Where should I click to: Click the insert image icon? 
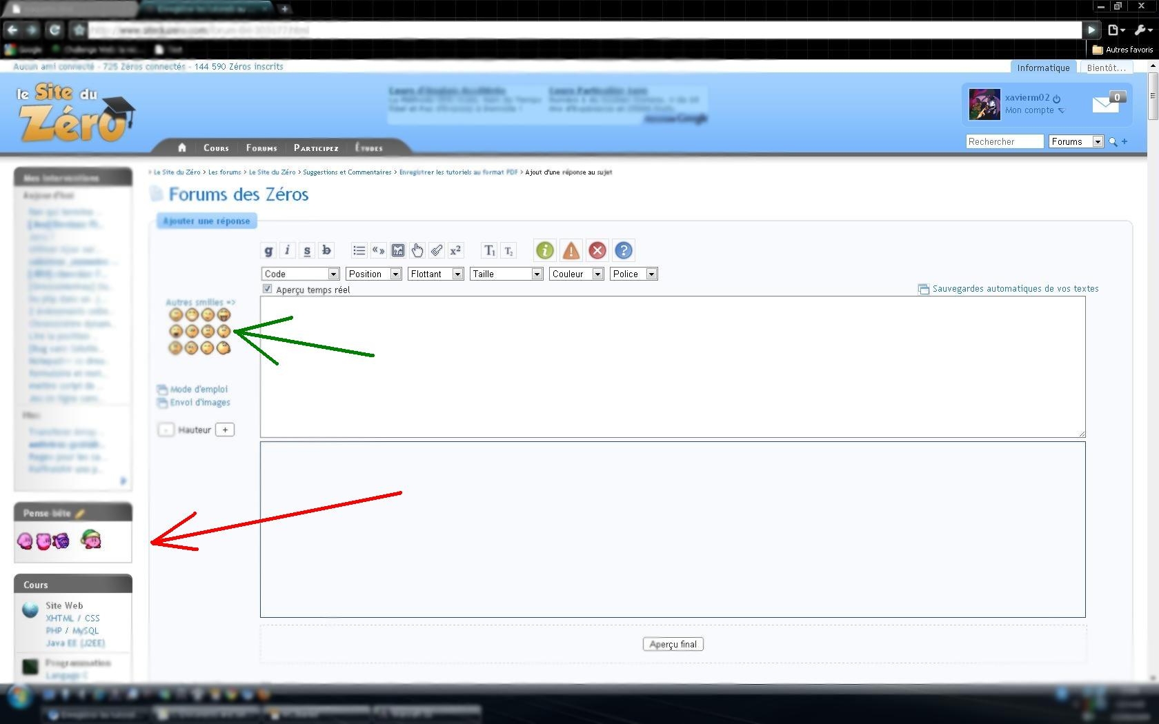(398, 250)
